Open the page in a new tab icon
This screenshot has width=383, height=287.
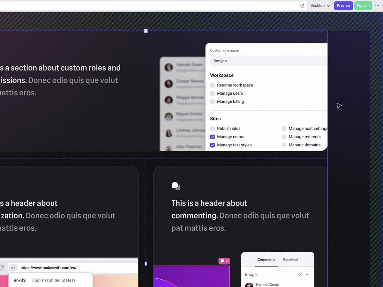302,6
